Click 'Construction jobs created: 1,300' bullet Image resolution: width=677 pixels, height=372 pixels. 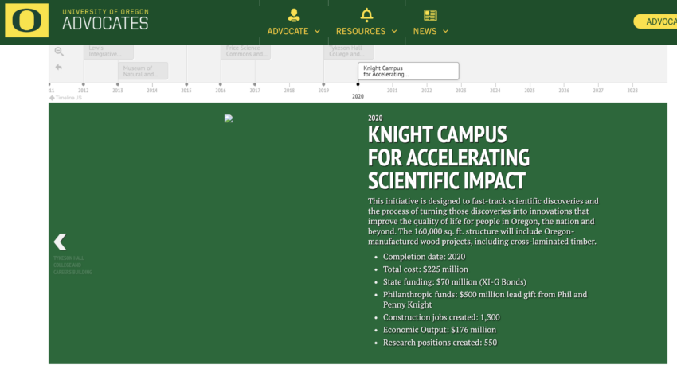(441, 317)
